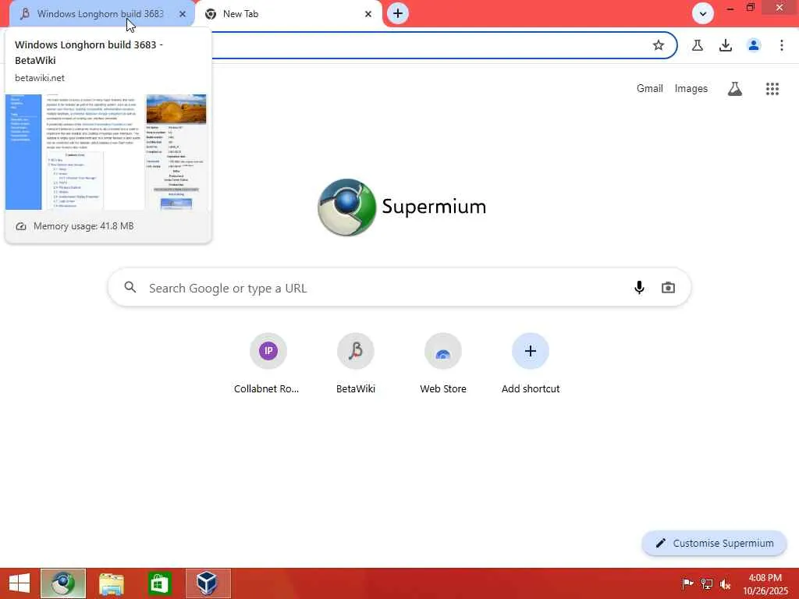
Task: Click the Supermium logo
Action: tap(402, 207)
